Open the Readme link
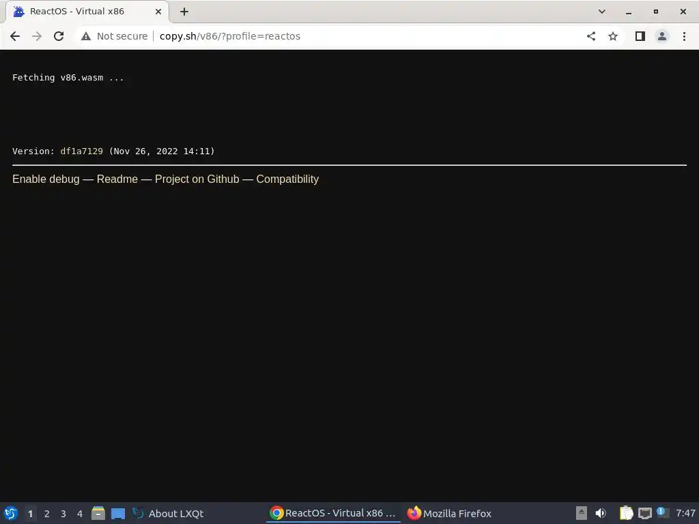This screenshot has width=699, height=524. tap(117, 179)
